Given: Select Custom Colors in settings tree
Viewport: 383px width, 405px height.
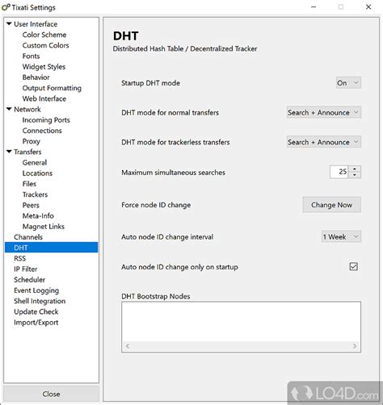Looking at the screenshot, I should tap(45, 45).
